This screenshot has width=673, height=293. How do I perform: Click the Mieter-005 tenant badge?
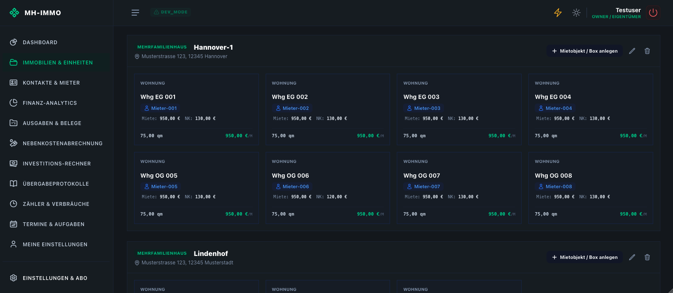(x=161, y=186)
